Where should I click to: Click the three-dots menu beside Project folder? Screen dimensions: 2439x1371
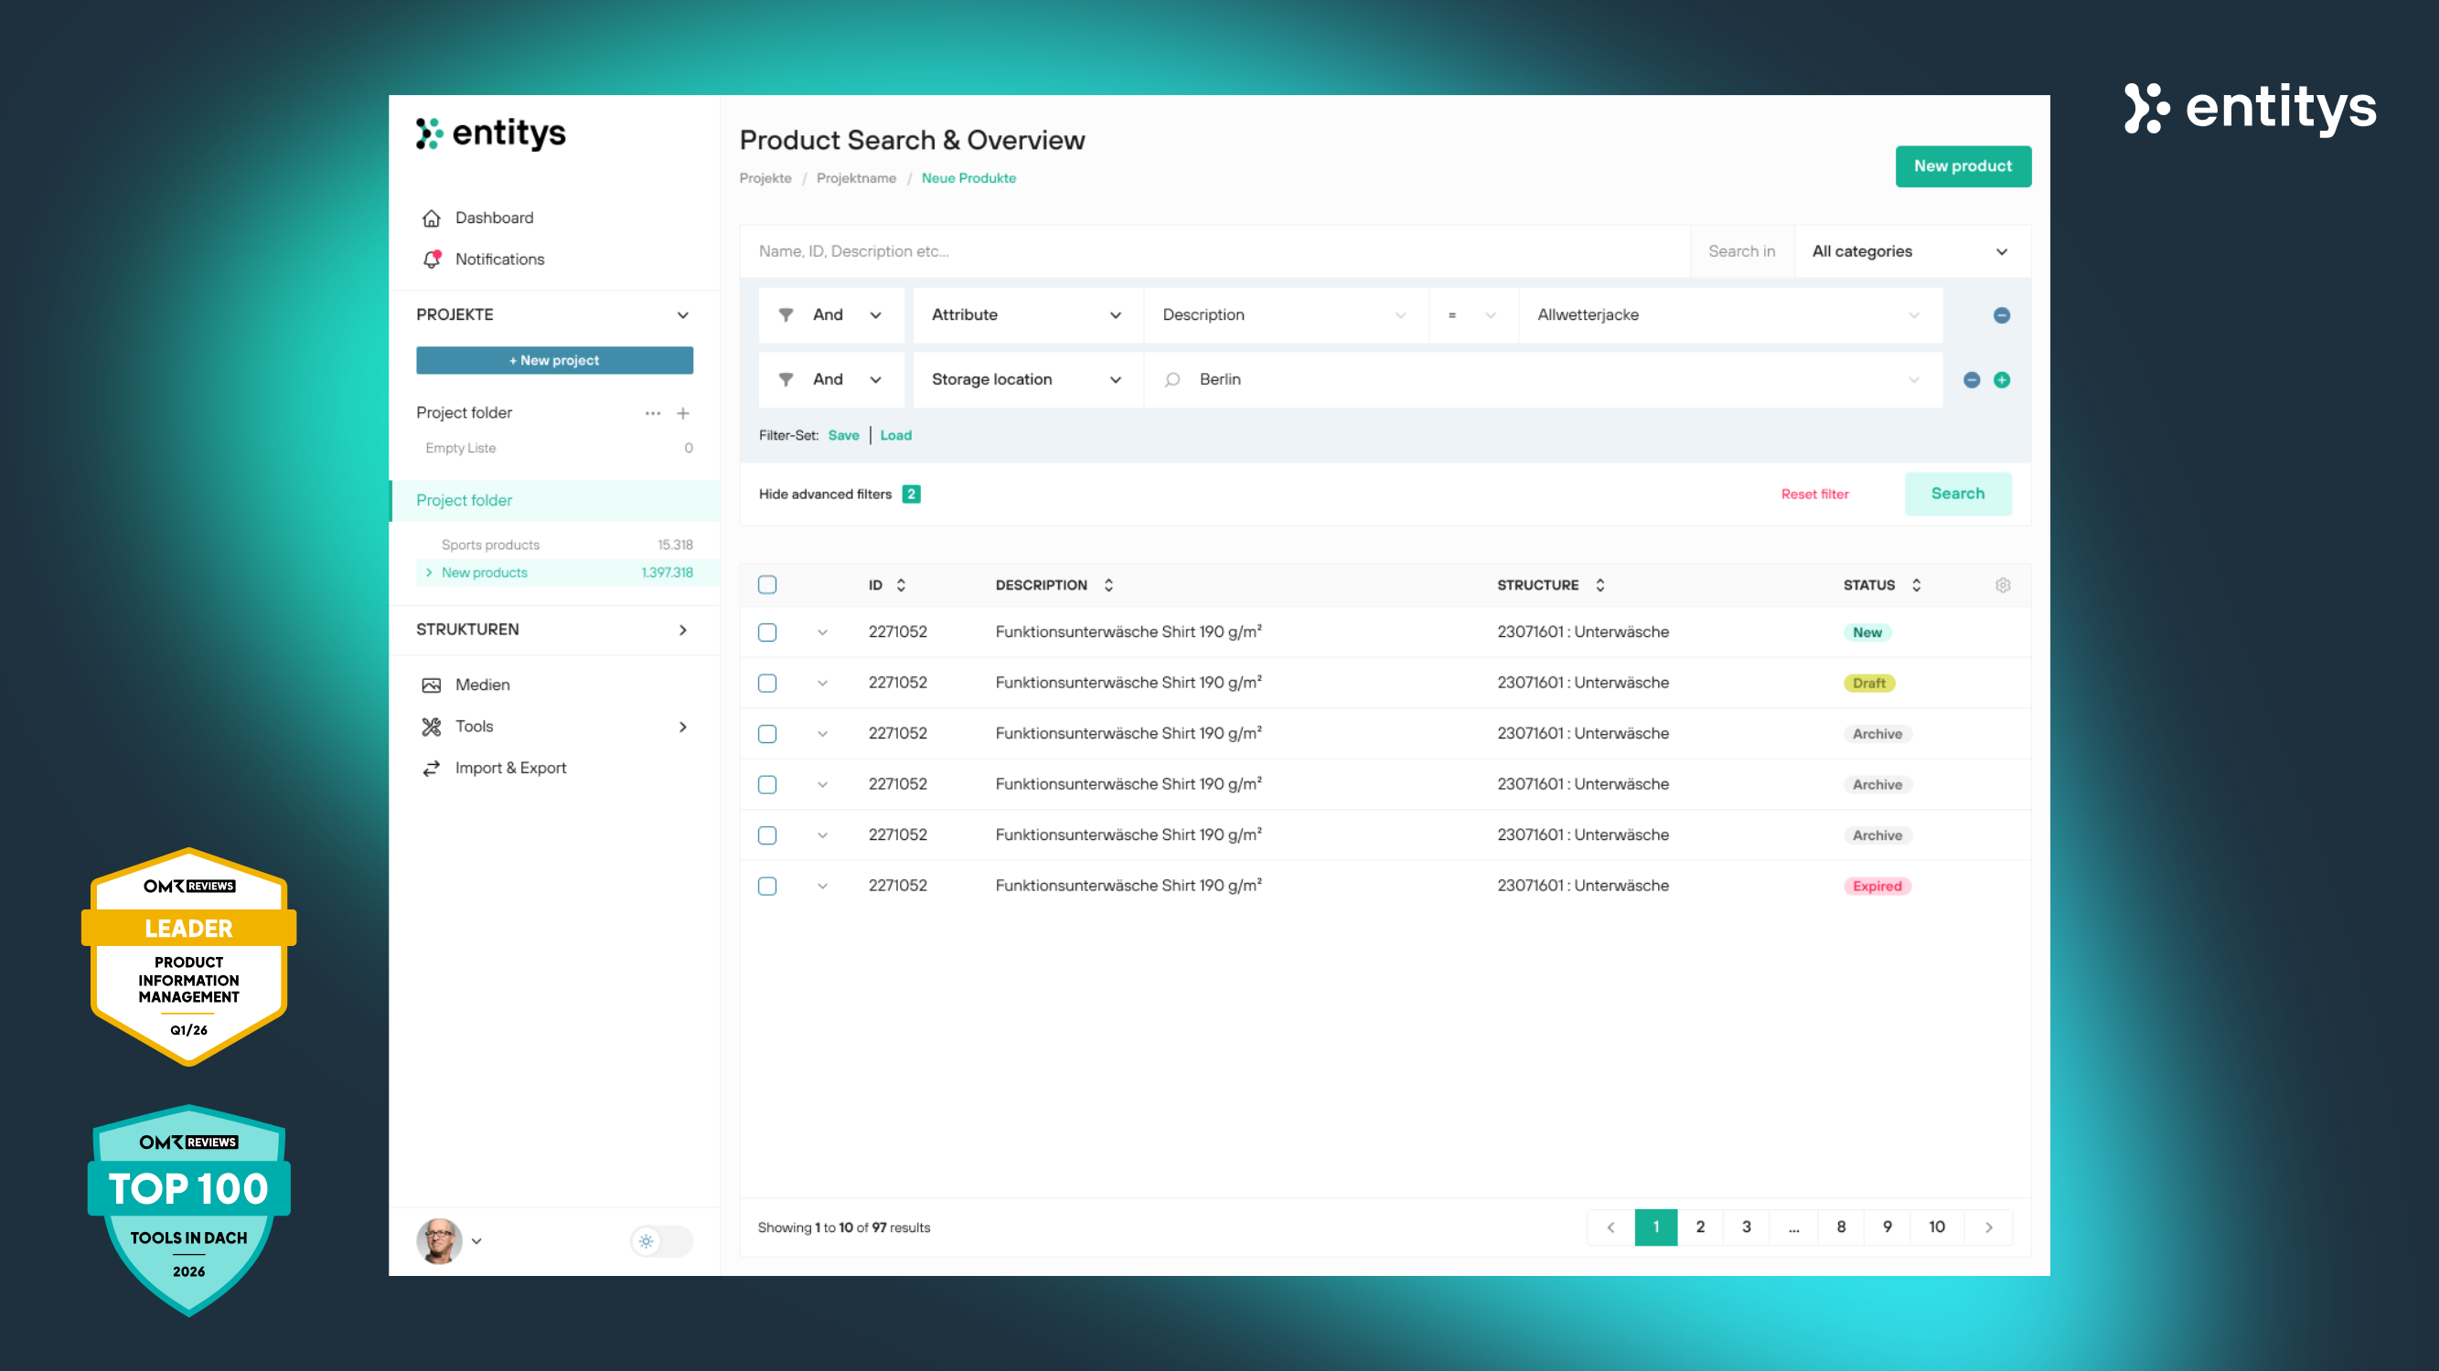point(652,413)
